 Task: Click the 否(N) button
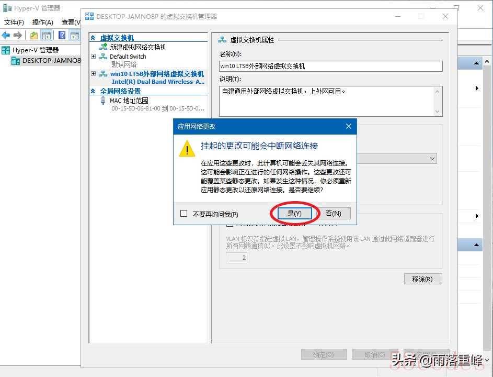pos(334,213)
